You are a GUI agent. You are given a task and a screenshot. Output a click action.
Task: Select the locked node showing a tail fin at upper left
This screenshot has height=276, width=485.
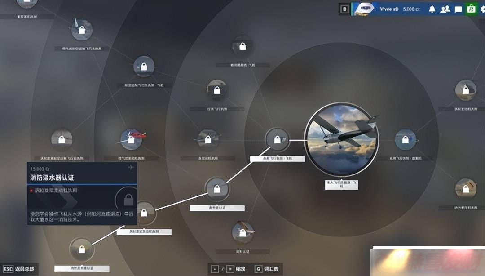click(82, 30)
